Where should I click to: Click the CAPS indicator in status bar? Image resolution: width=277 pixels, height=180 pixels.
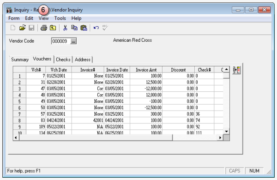[235, 171]
